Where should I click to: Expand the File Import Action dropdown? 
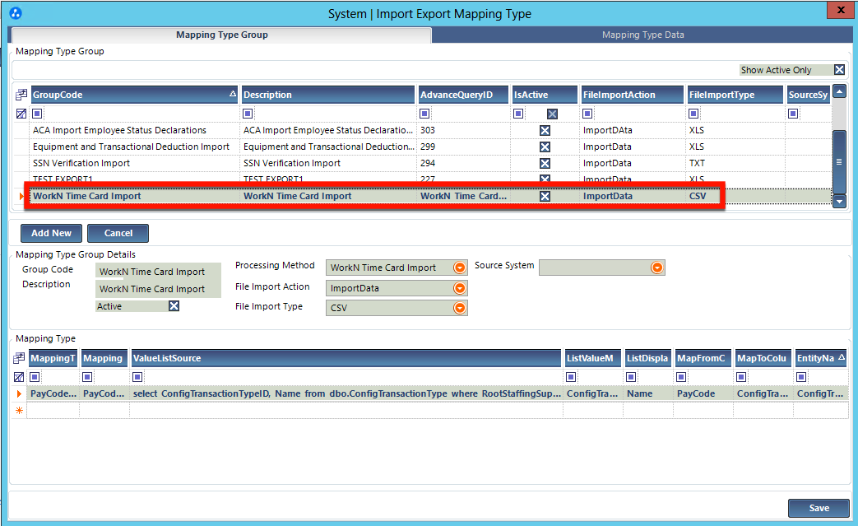click(460, 288)
